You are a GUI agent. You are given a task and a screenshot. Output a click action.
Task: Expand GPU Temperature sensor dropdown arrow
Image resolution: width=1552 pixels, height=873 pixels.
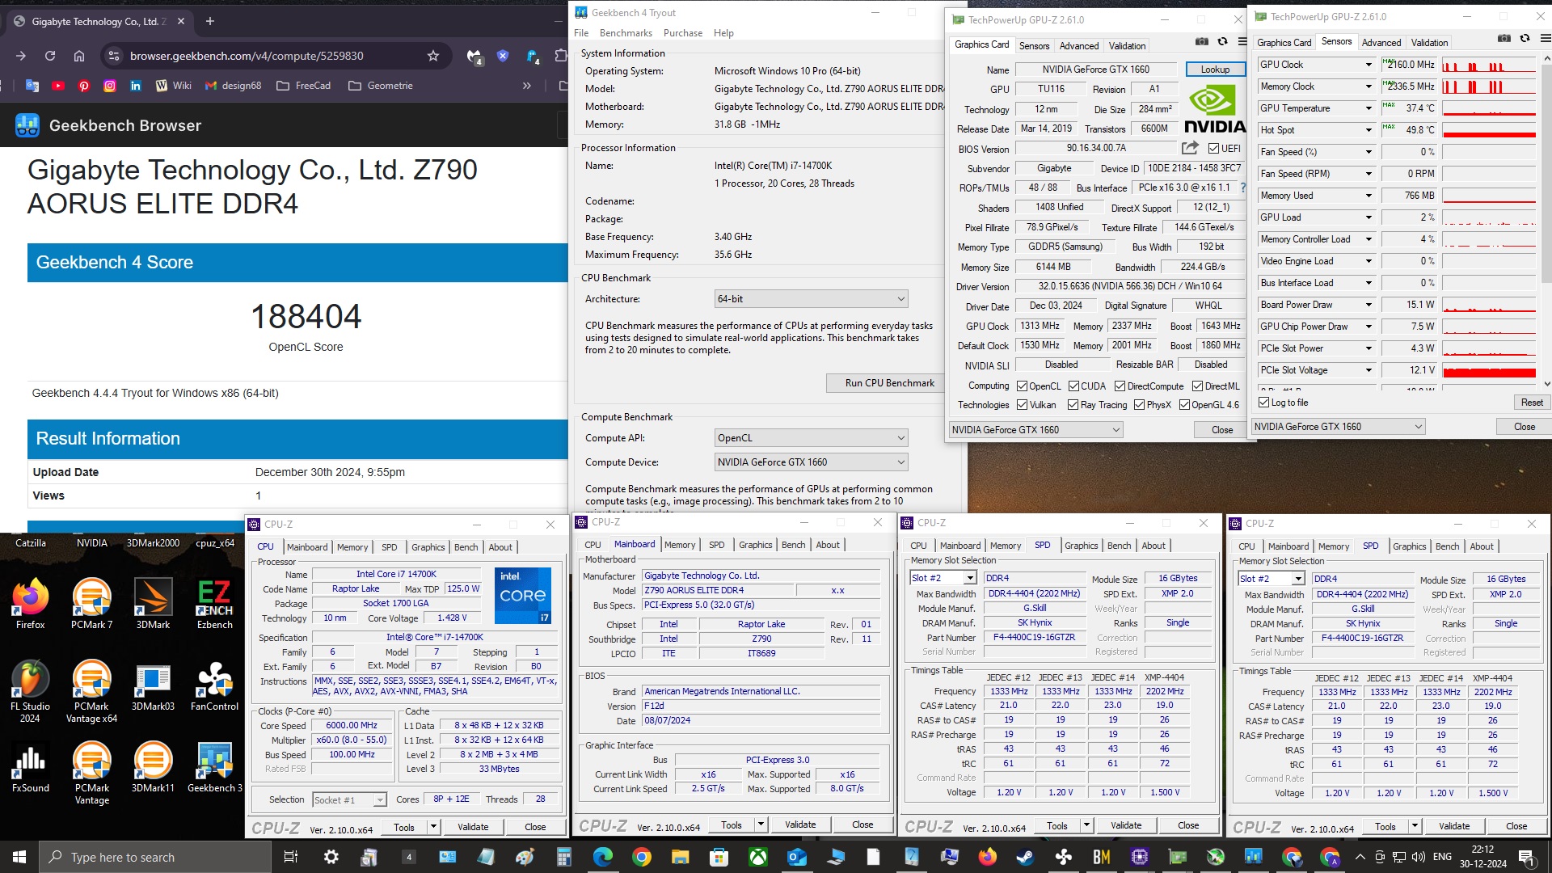1369,108
